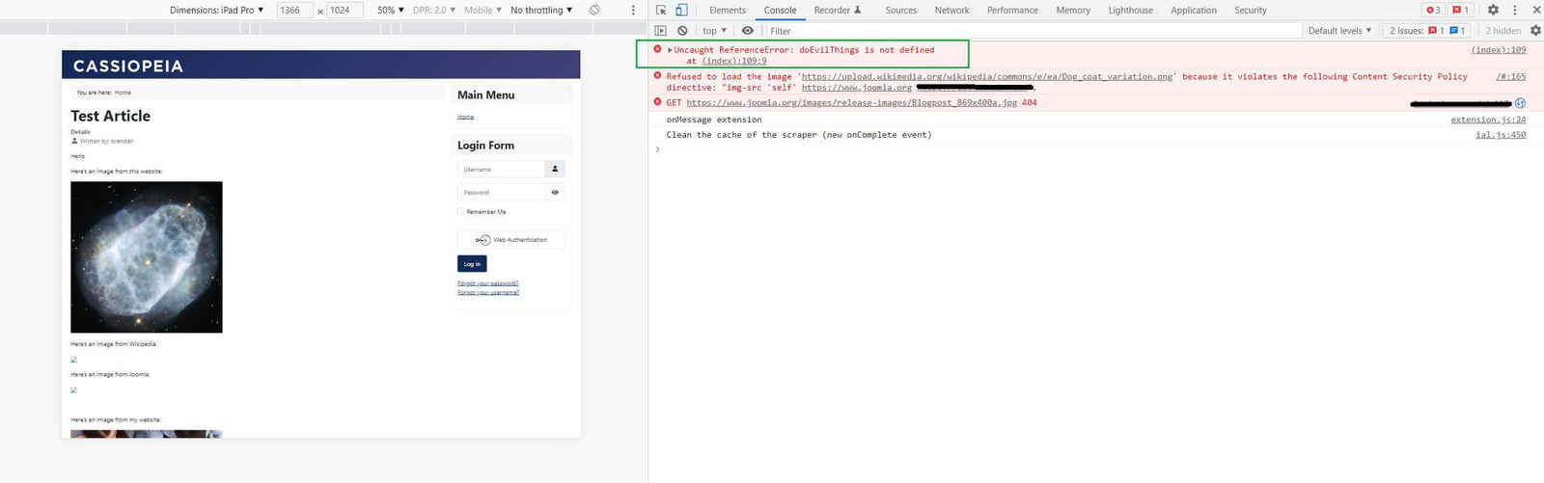
Task: Open DevTools three-dot customize menu
Action: [x=1515, y=10]
